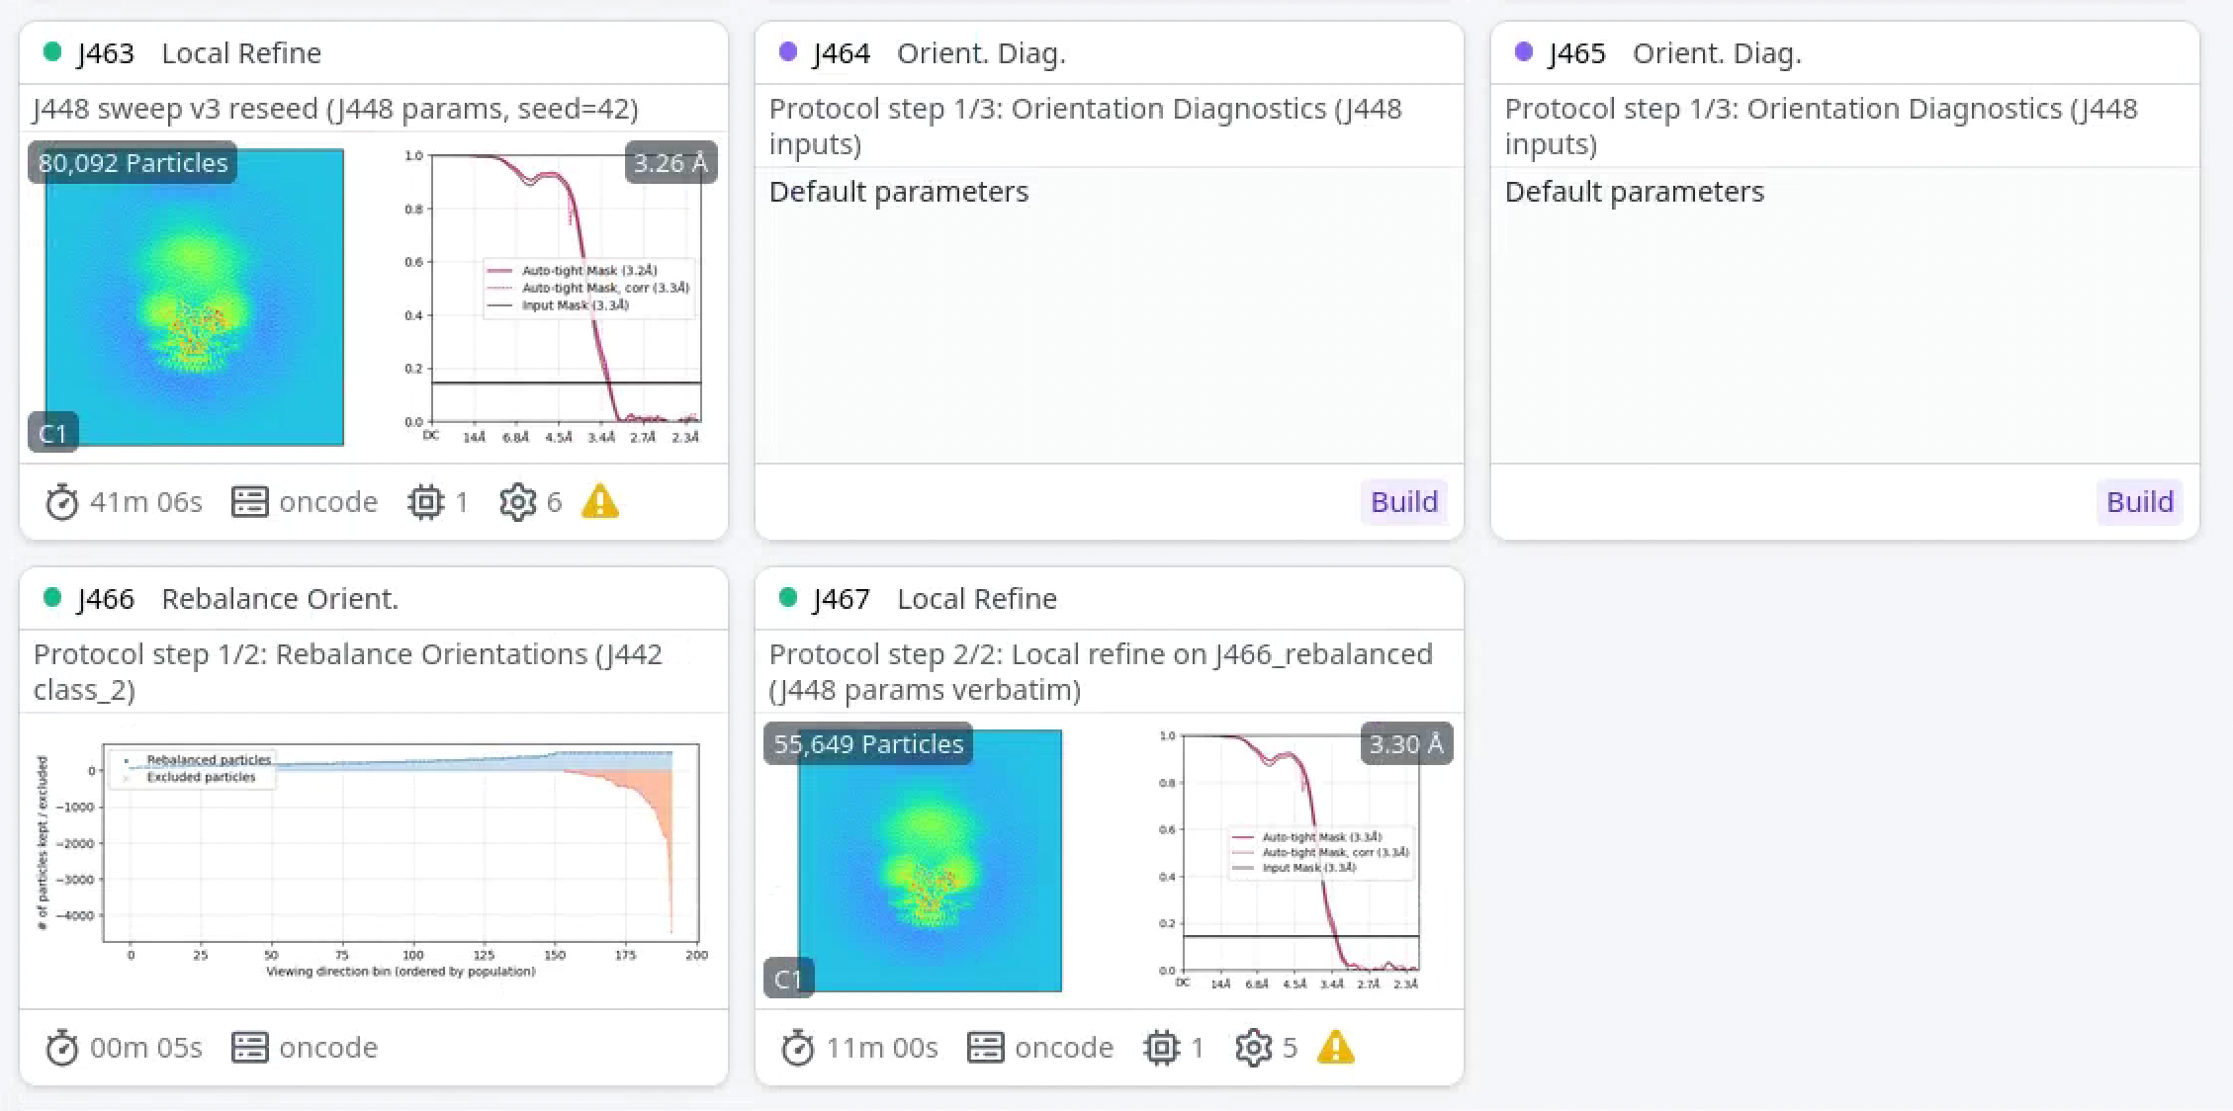Click the J463 green status dot

click(x=52, y=51)
